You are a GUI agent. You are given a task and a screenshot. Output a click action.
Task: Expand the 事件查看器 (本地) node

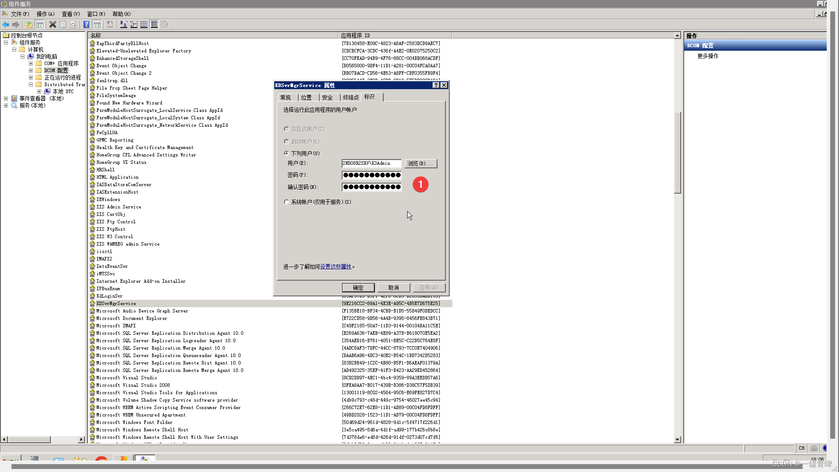coord(6,98)
